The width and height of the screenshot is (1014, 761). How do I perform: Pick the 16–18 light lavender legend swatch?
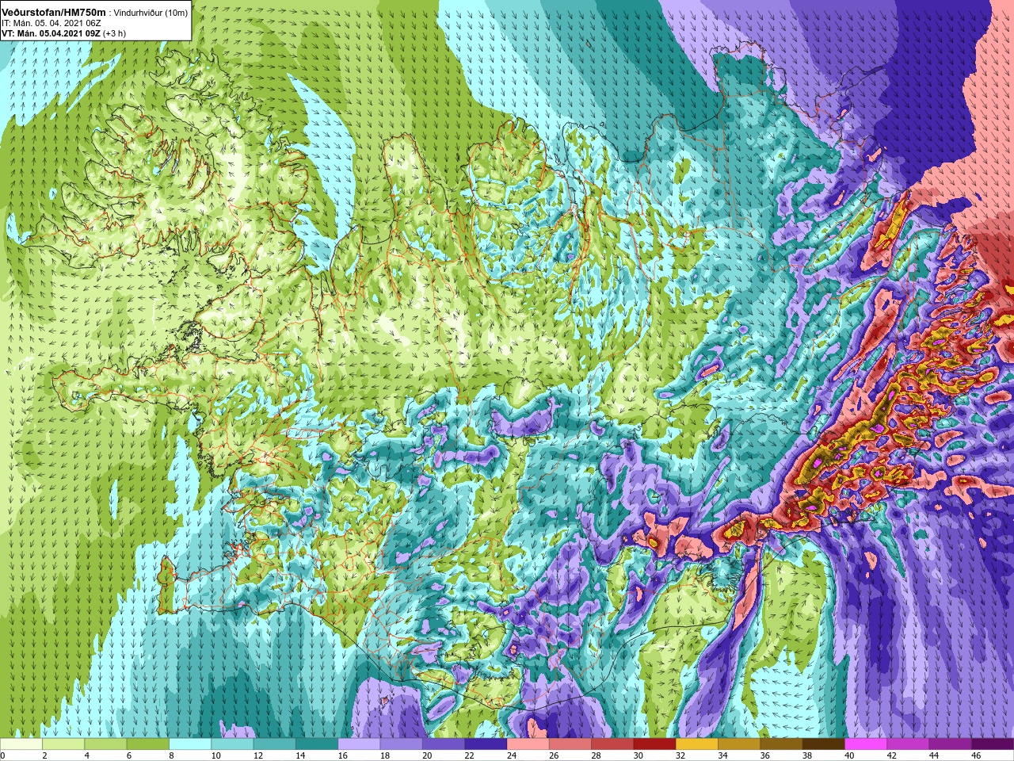(359, 744)
